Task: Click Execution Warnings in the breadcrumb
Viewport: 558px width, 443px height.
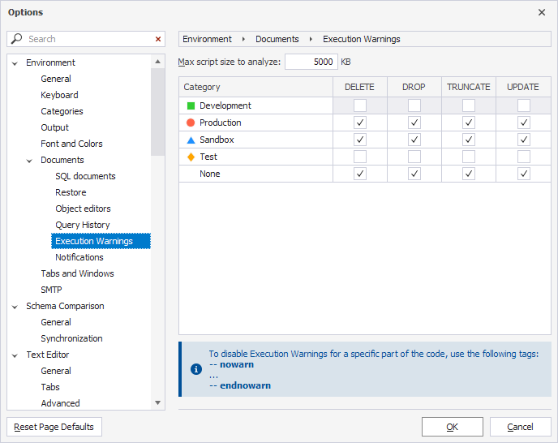Action: click(362, 39)
